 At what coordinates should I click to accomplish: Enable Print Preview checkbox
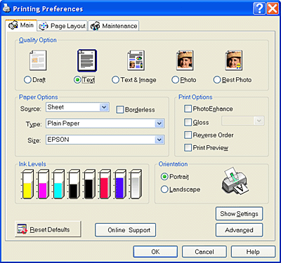pos(188,148)
